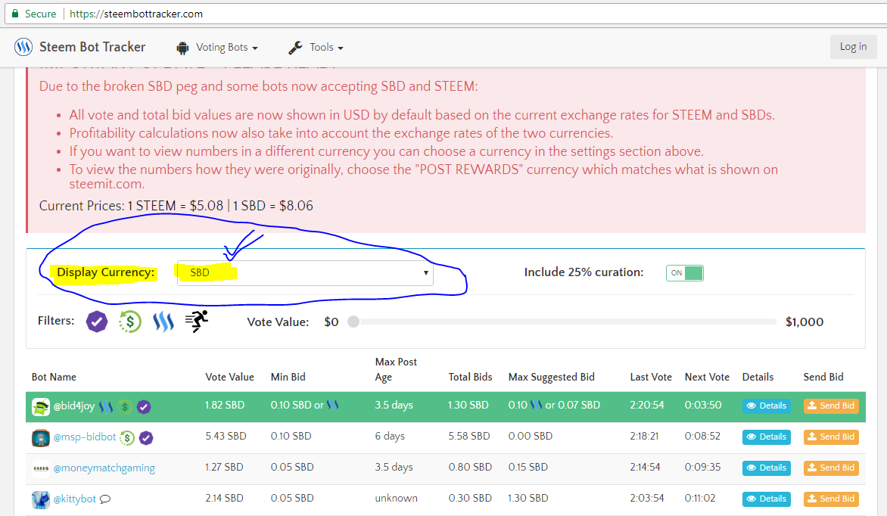Click the Vote Value slider handle
Viewport: 887px width, 516px height.
(353, 322)
